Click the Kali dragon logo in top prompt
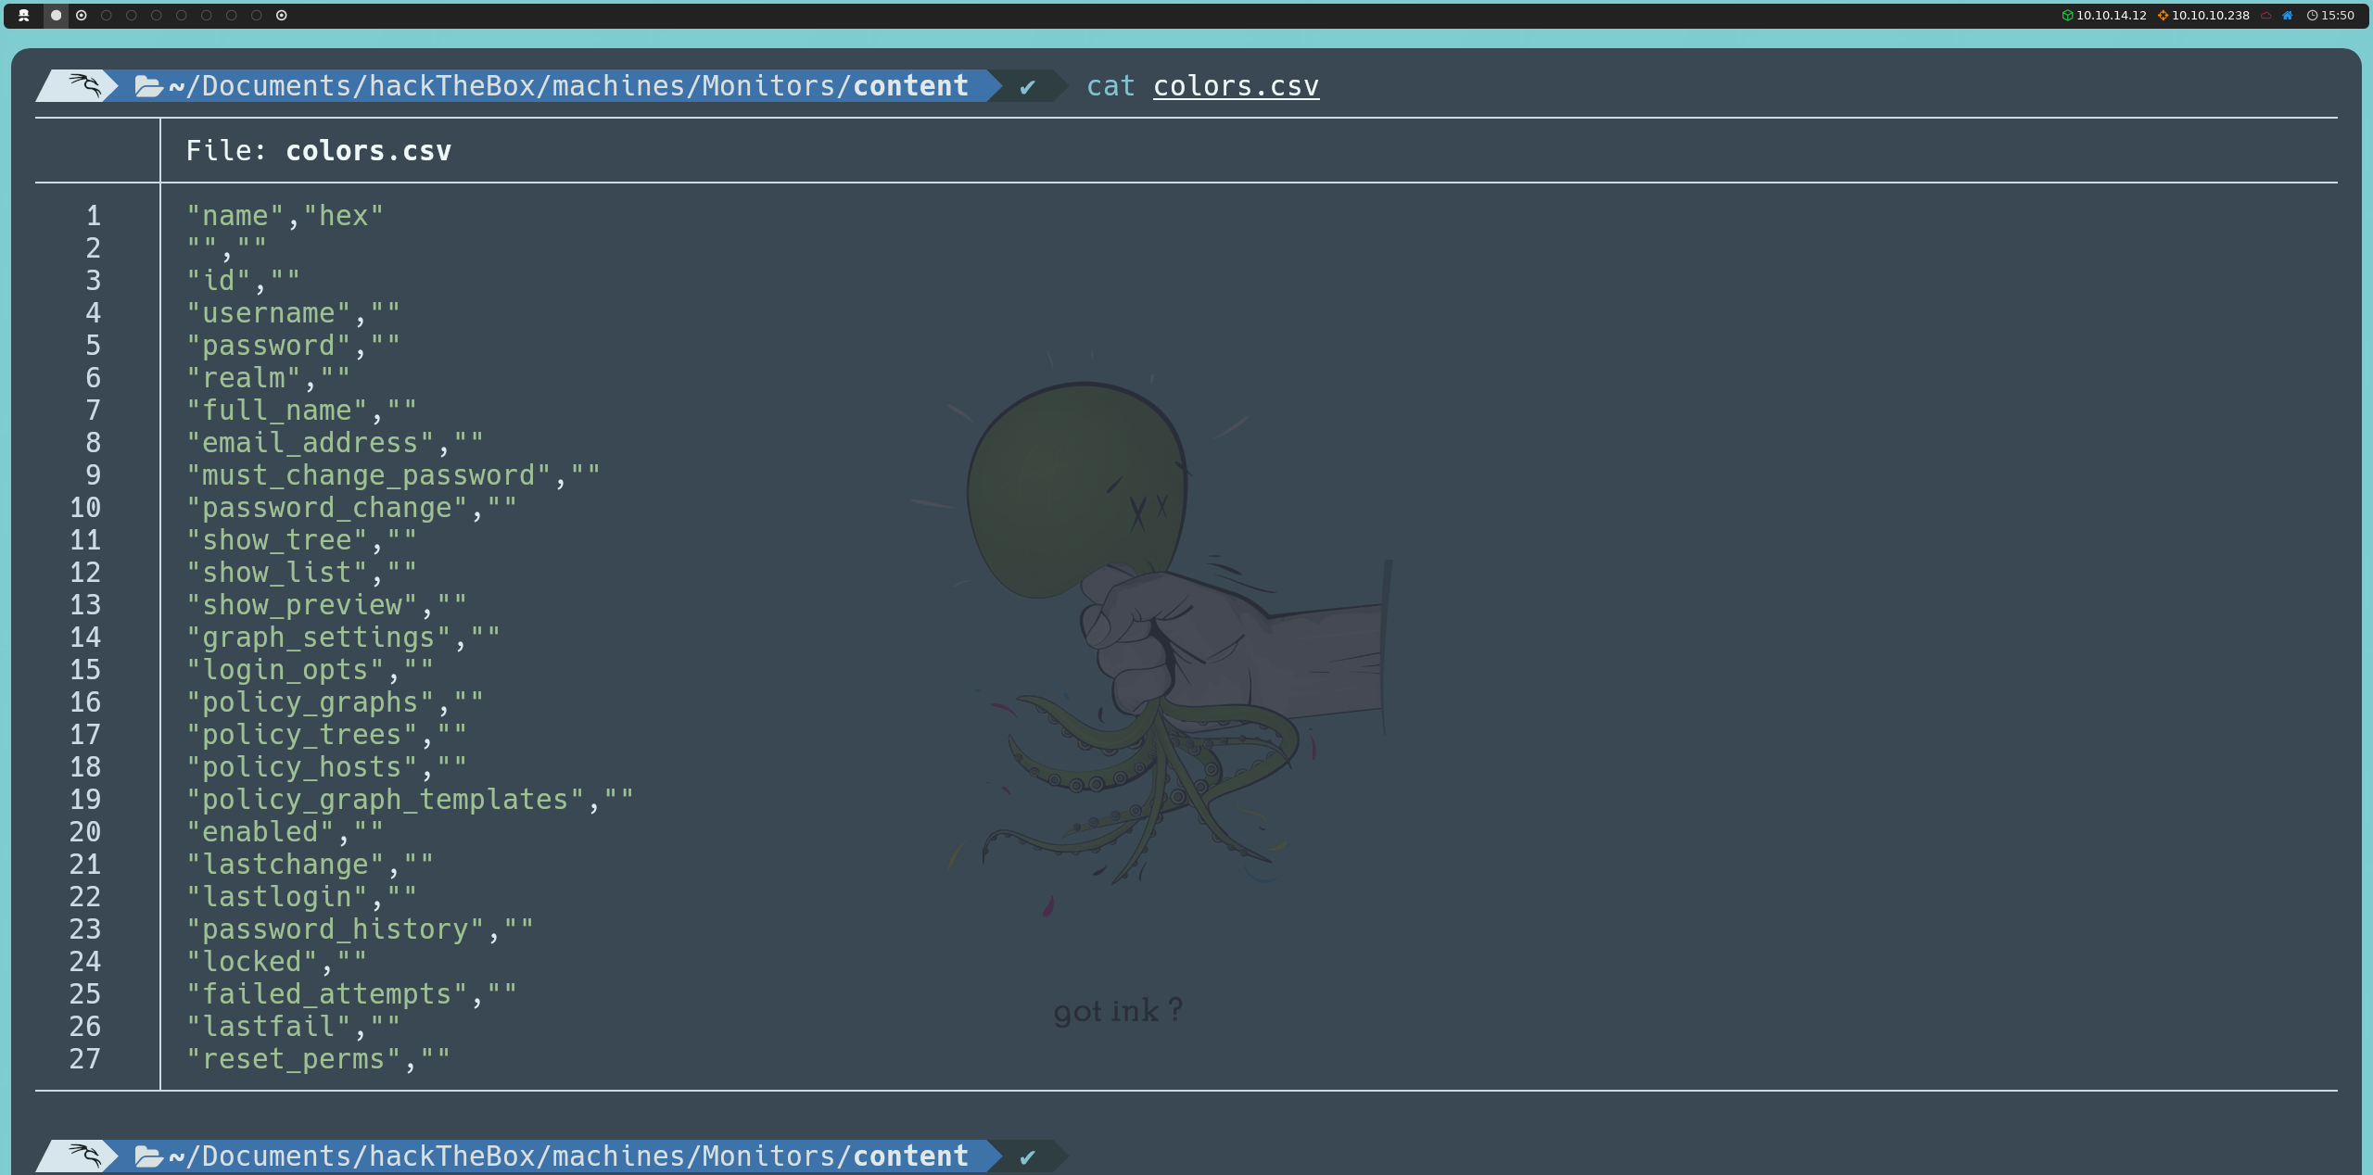The image size is (2373, 1175). click(83, 85)
